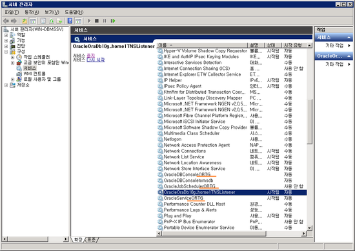The width and height of the screenshot is (355, 251).
Task: Click the 서비스 중지 link
Action: pyautogui.click(x=91, y=56)
